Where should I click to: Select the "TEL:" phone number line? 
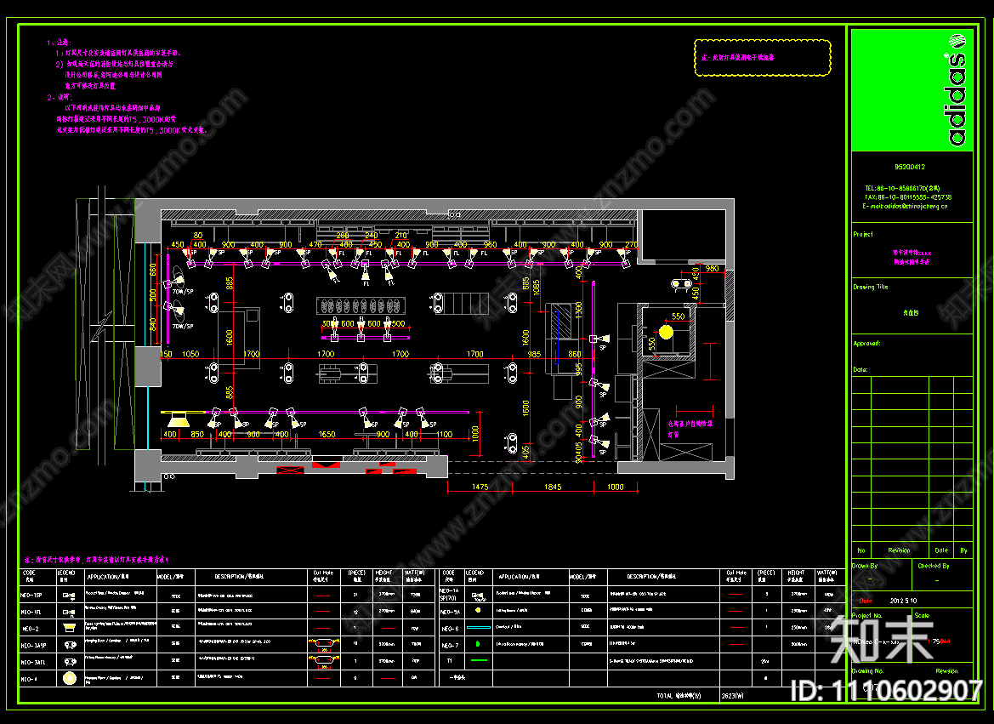click(x=903, y=189)
